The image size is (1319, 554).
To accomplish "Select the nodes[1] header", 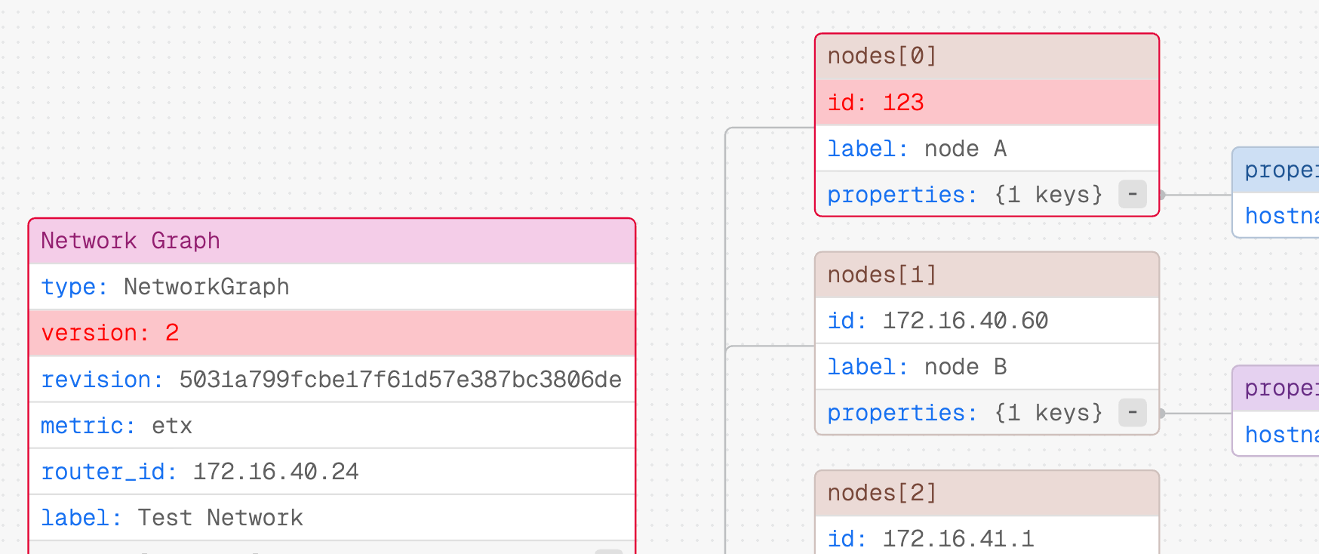I will click(986, 275).
